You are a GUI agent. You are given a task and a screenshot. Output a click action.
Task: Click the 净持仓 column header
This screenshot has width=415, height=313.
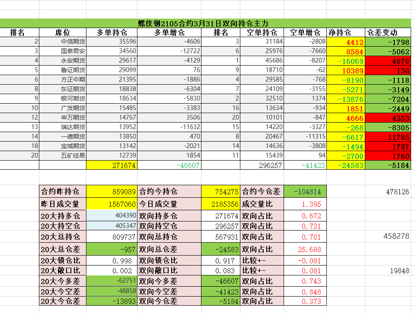click(340, 32)
